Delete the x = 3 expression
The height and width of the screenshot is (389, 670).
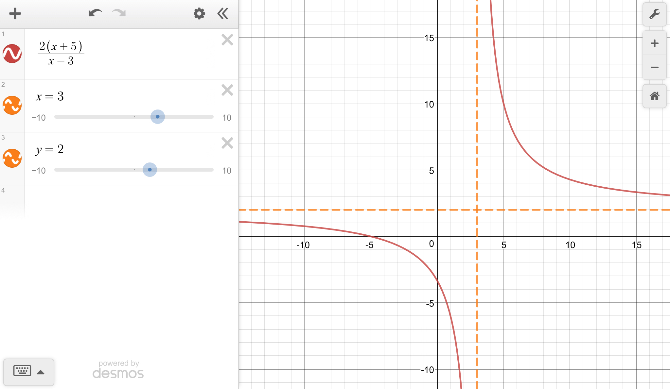point(227,90)
